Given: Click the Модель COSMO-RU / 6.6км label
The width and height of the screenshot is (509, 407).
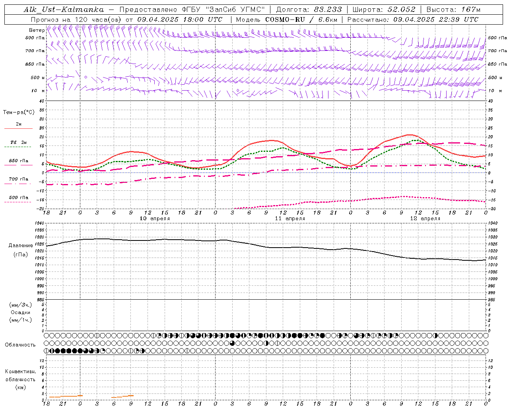Looking at the screenshot, I should coord(287,19).
